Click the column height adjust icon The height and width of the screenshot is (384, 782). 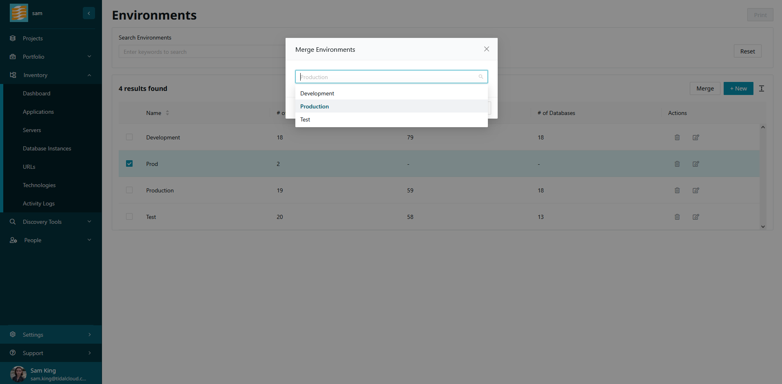761,88
